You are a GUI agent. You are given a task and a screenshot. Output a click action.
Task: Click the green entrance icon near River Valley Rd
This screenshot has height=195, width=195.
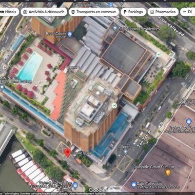click(x=158, y=55)
